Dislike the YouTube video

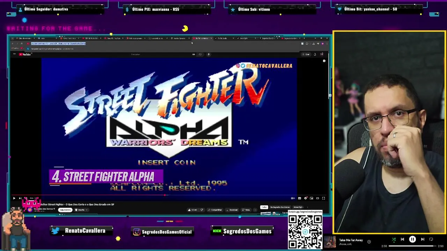pos(201,210)
